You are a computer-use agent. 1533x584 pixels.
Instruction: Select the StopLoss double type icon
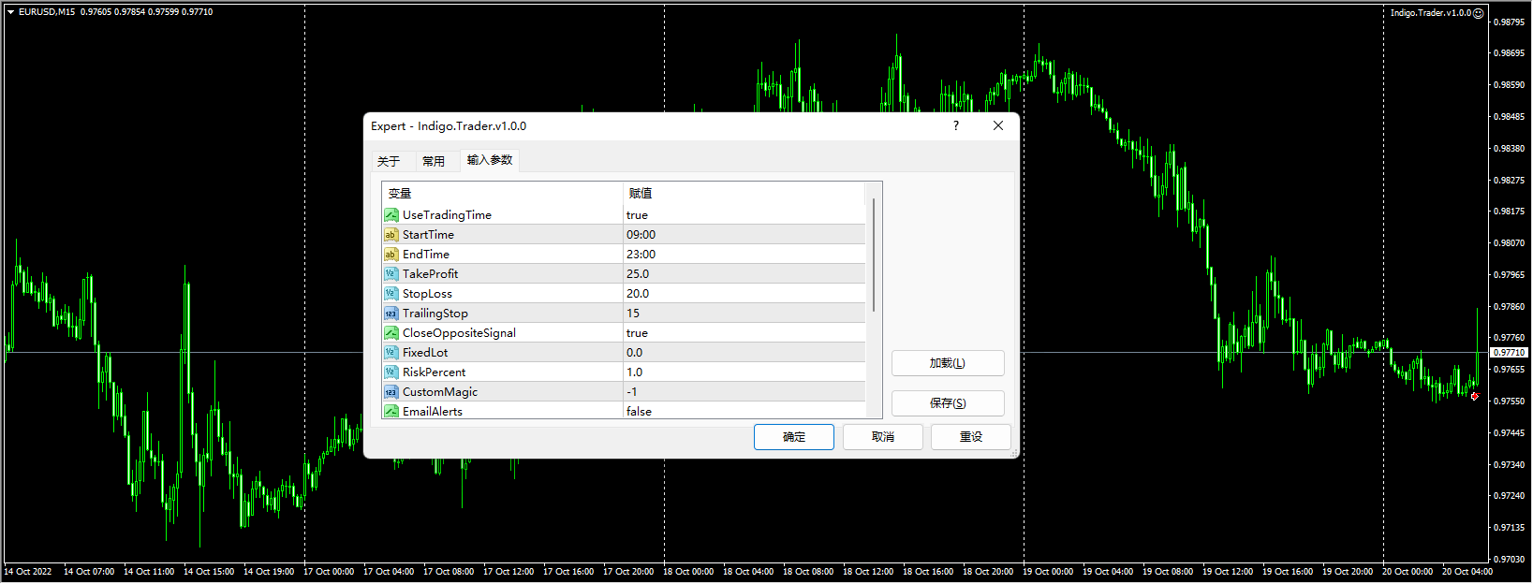pos(391,294)
